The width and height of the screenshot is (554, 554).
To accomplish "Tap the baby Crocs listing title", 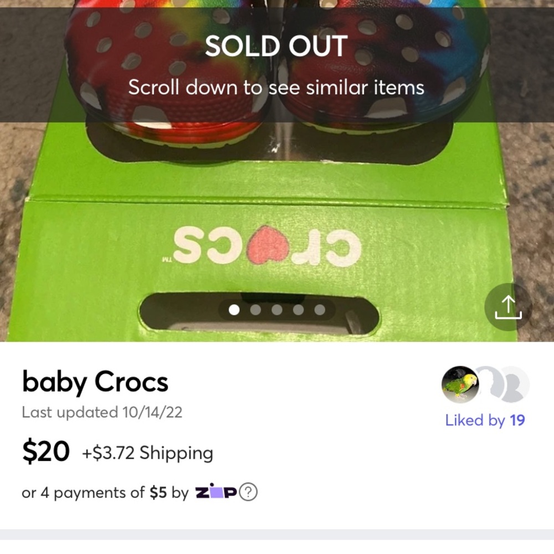I will (x=95, y=382).
